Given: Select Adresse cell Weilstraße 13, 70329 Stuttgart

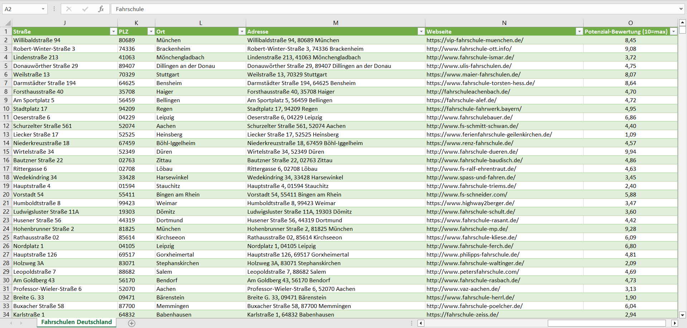Looking at the screenshot, I should click(x=336, y=74).
